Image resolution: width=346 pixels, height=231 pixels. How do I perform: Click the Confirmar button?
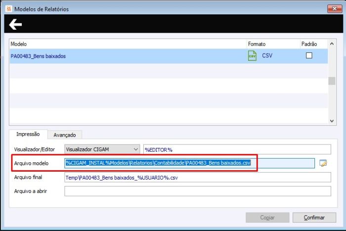pyautogui.click(x=314, y=218)
